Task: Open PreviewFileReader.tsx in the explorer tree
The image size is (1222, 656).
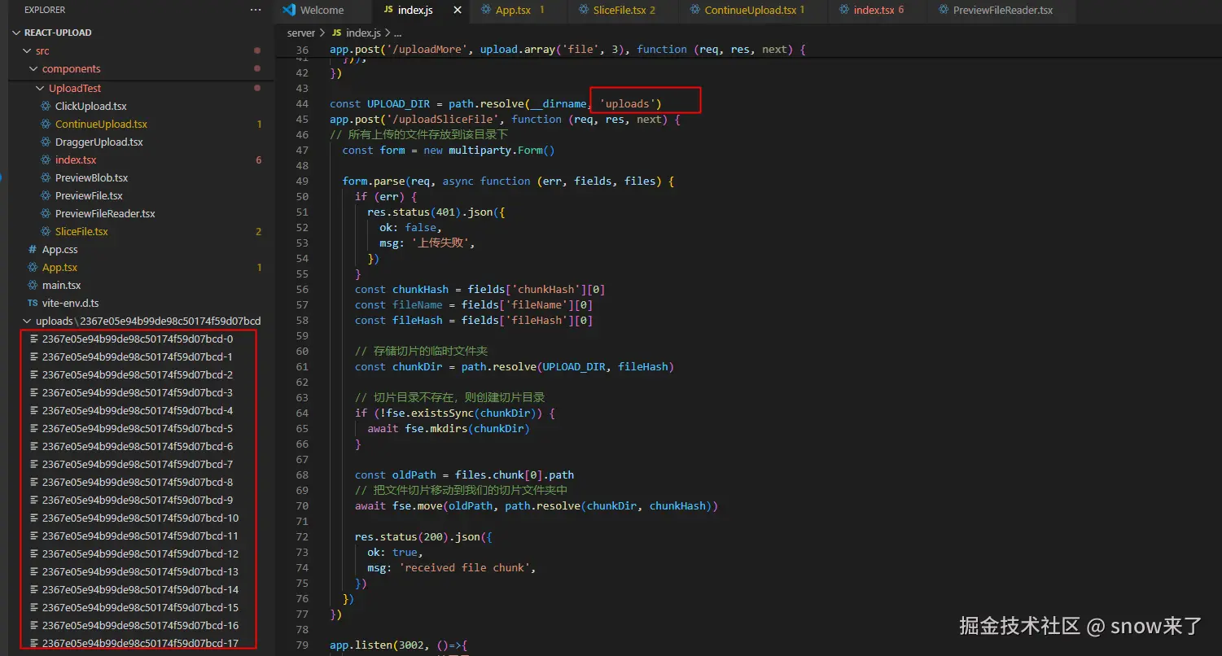Action: tap(105, 213)
